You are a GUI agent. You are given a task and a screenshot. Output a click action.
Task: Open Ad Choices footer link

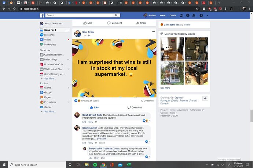[x=197, y=110]
